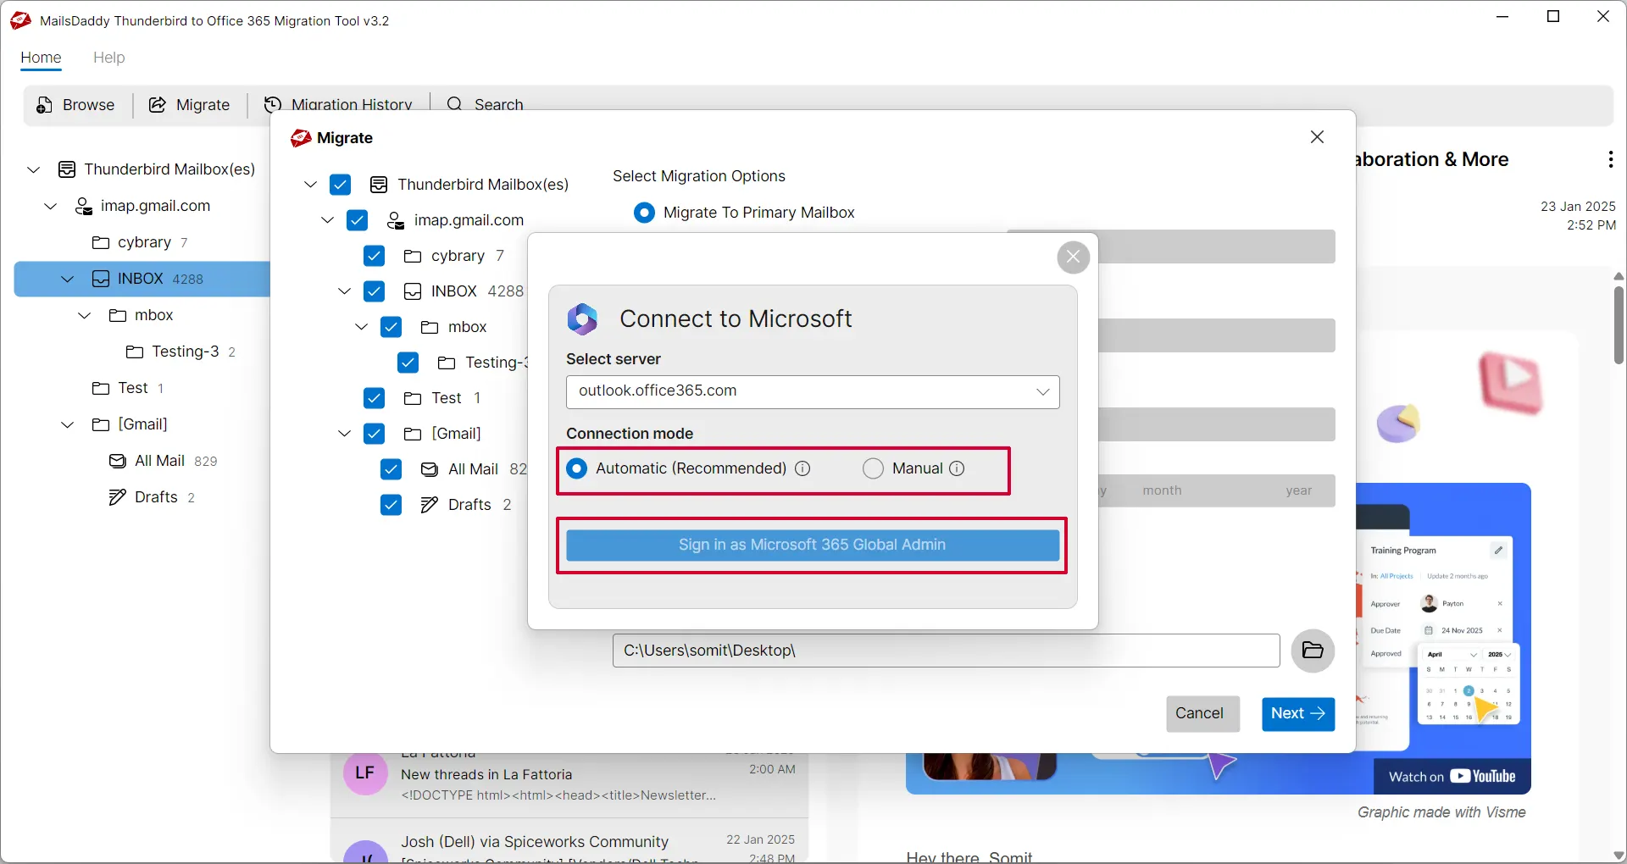Click the info icon beside Manual connection mode
Viewport: 1627px width, 864px height.
pyautogui.click(x=958, y=468)
